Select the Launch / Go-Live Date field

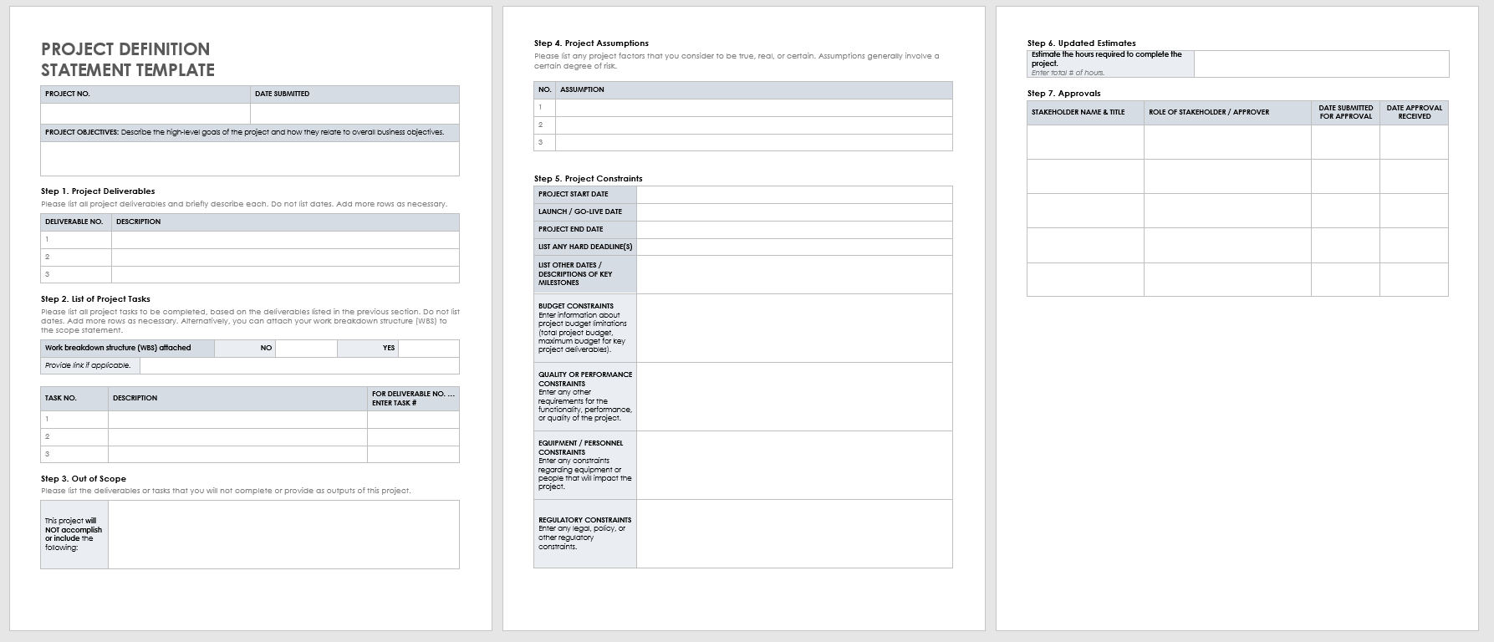pyautogui.click(x=793, y=212)
